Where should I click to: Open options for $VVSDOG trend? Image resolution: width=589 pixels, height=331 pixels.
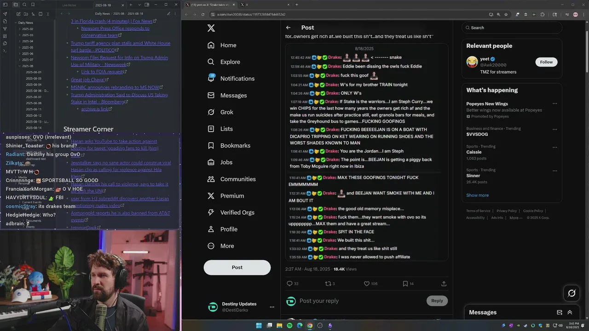coord(554,129)
